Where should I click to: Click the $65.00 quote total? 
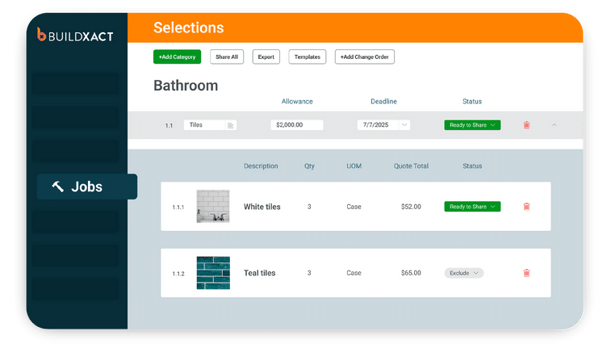coord(411,273)
